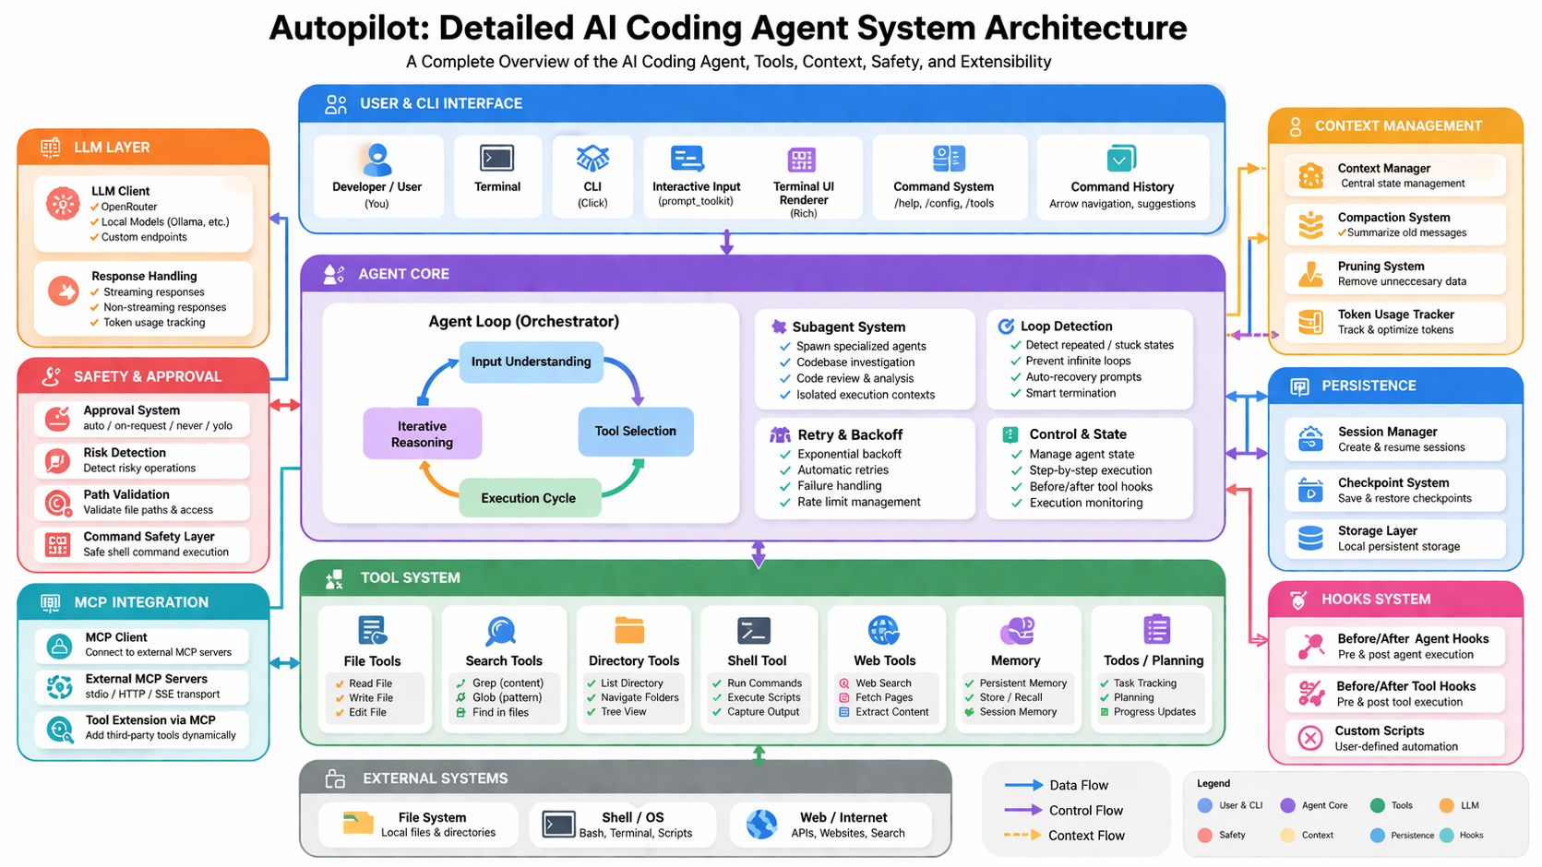
Task: Click the CLI (Click) icon
Action: coord(592,159)
